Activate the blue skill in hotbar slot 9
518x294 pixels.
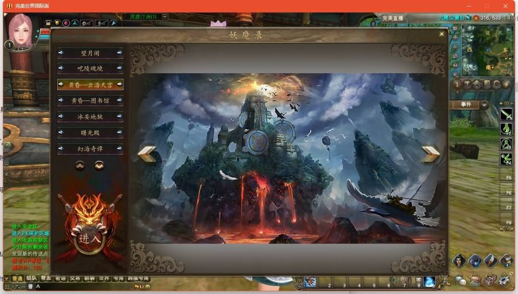[x=429, y=282]
